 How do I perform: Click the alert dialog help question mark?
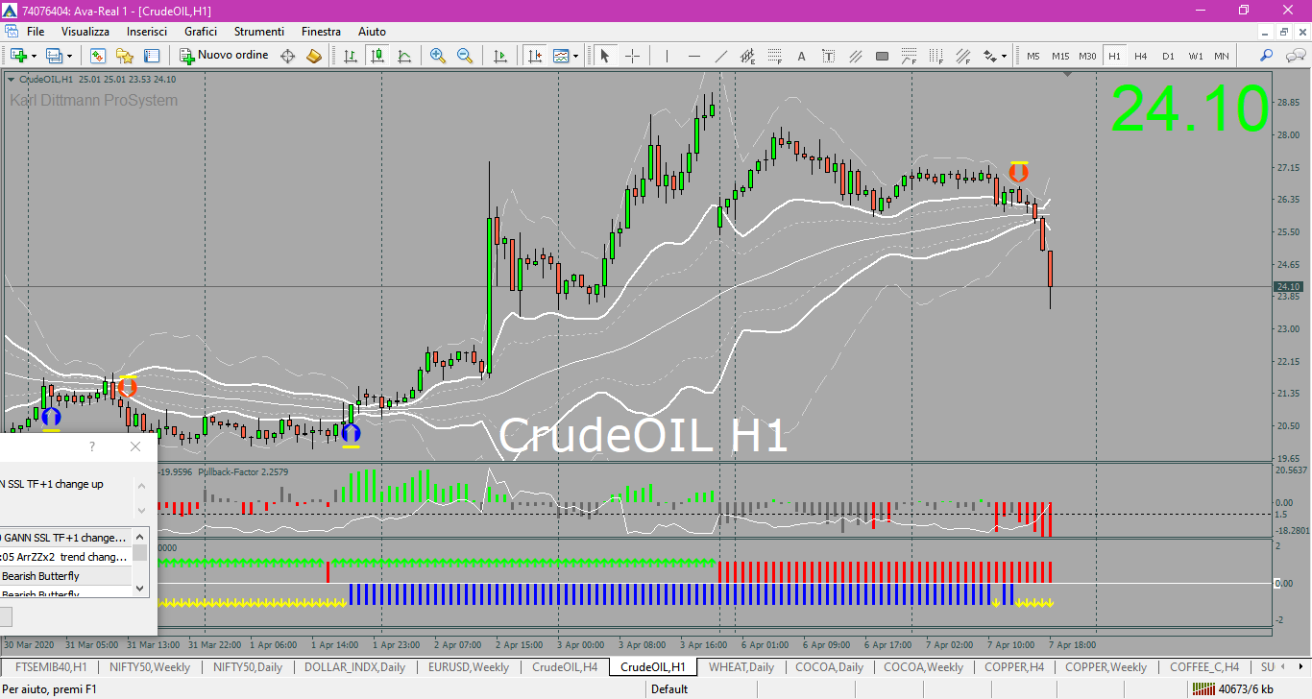point(92,446)
